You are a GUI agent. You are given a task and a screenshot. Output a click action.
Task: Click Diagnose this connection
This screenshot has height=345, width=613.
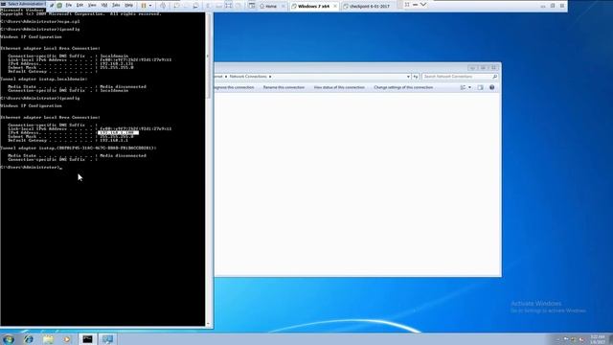pyautogui.click(x=234, y=87)
